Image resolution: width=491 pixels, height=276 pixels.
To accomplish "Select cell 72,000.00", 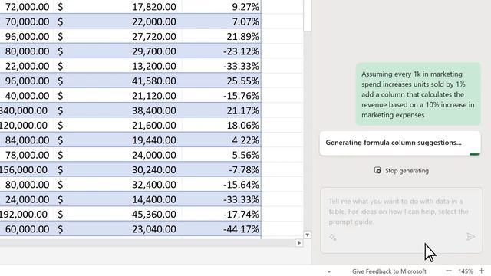I will 27,7.
